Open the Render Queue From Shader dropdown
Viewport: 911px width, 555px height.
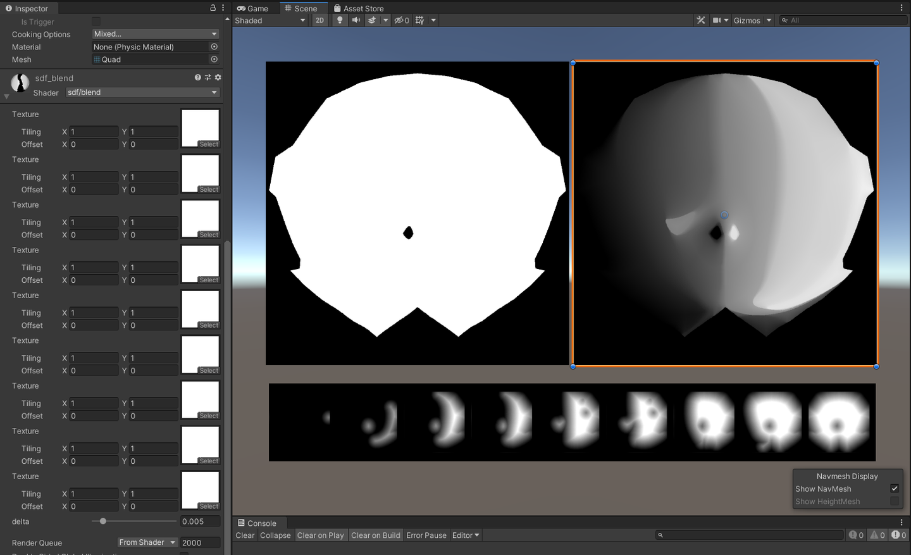(147, 542)
